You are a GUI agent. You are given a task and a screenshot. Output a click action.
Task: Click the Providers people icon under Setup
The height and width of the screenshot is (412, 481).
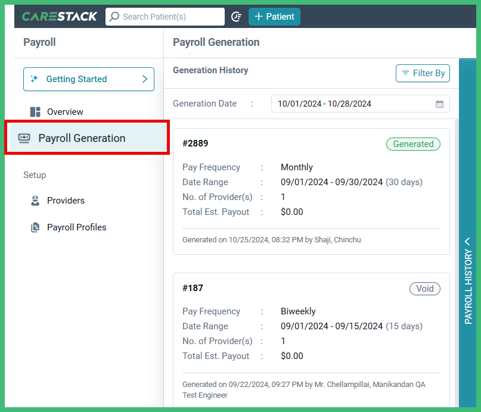click(x=35, y=201)
